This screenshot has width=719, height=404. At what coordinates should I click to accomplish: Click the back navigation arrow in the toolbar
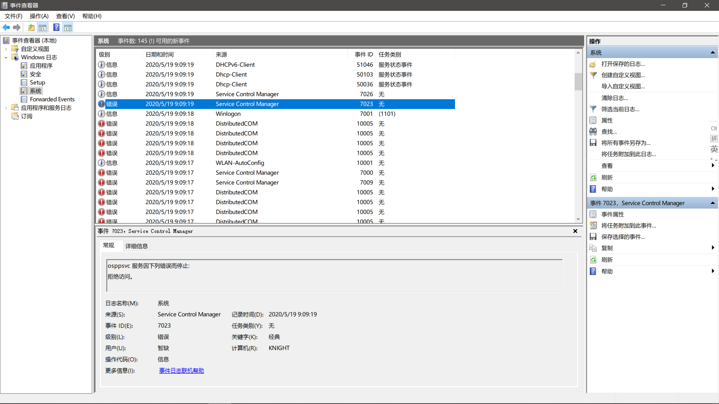point(6,27)
